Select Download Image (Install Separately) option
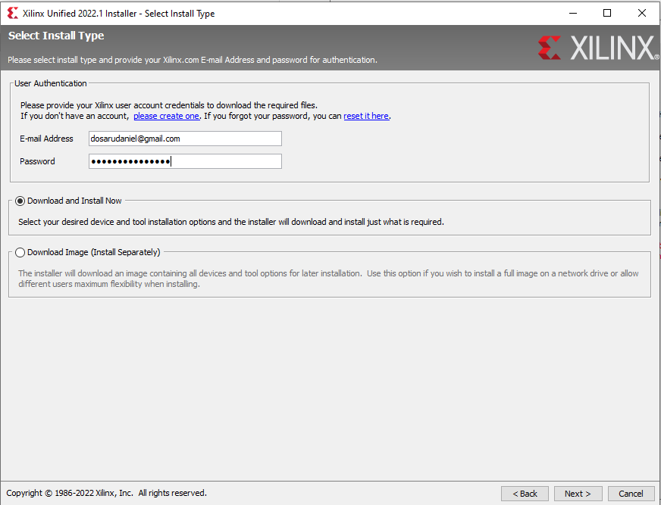 pyautogui.click(x=20, y=252)
